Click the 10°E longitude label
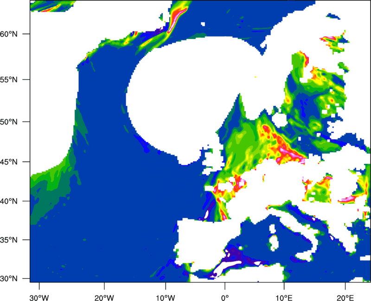The width and height of the screenshot is (371, 301). (284, 298)
